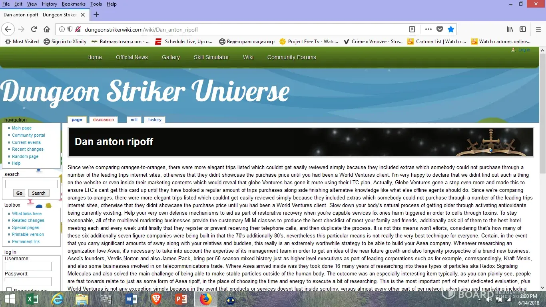Save page to Pocket
This screenshot has width=546, height=307.
pos(440,29)
